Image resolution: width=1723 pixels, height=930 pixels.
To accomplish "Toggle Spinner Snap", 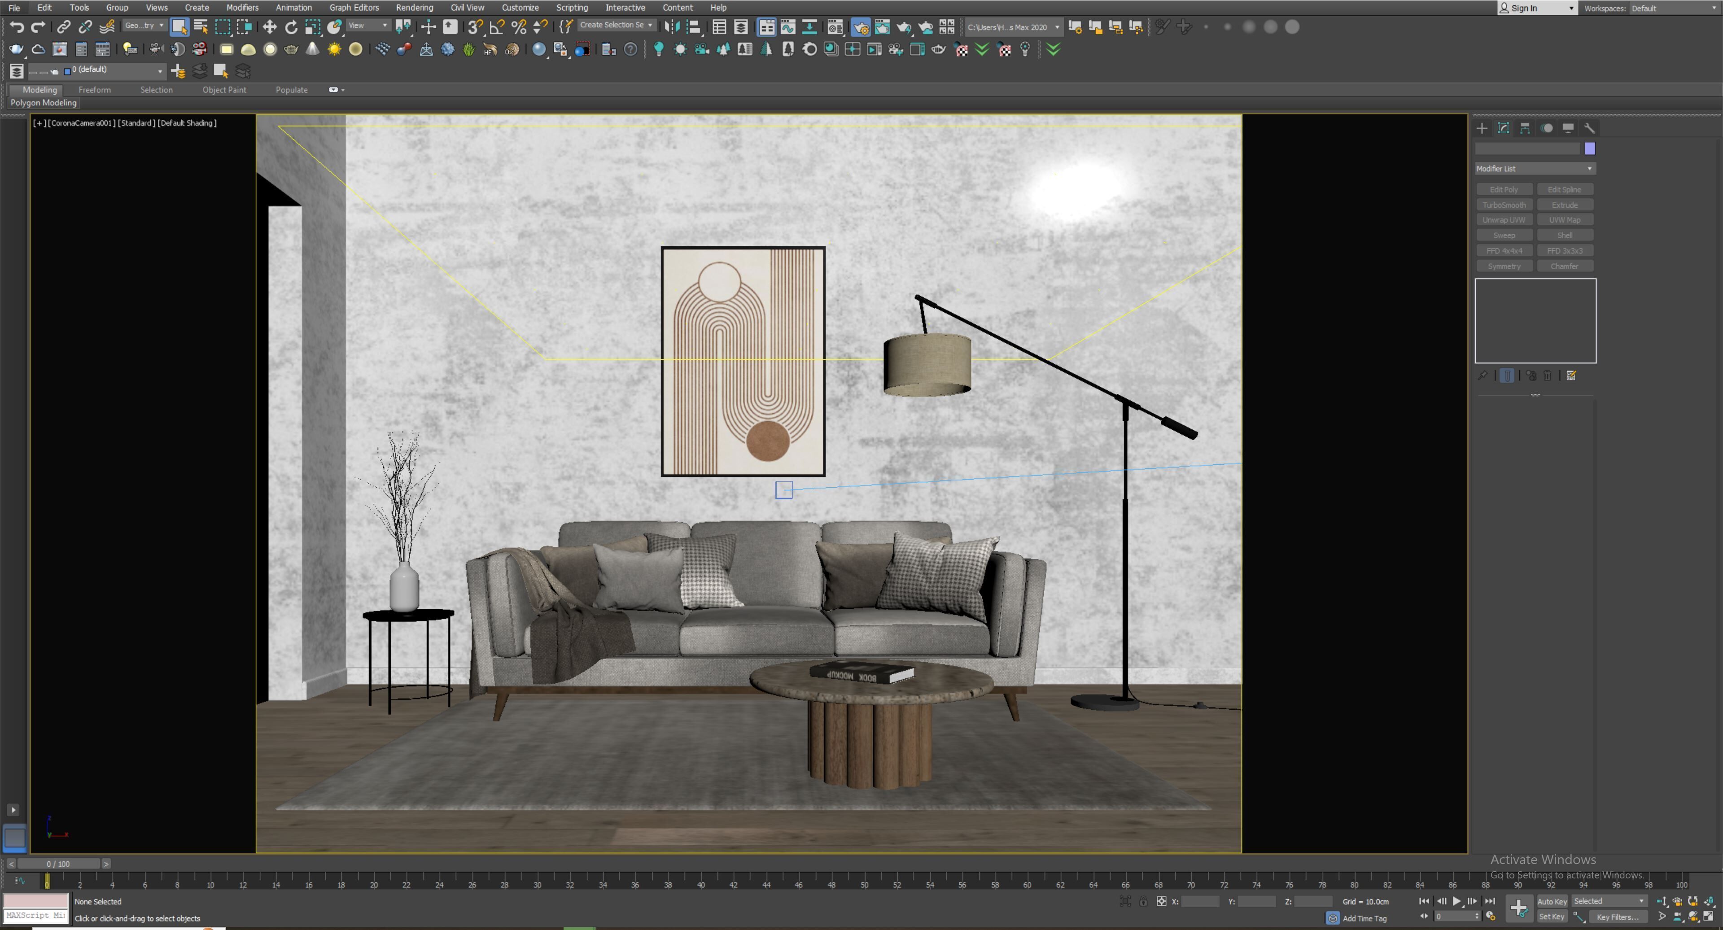I will pyautogui.click(x=540, y=27).
